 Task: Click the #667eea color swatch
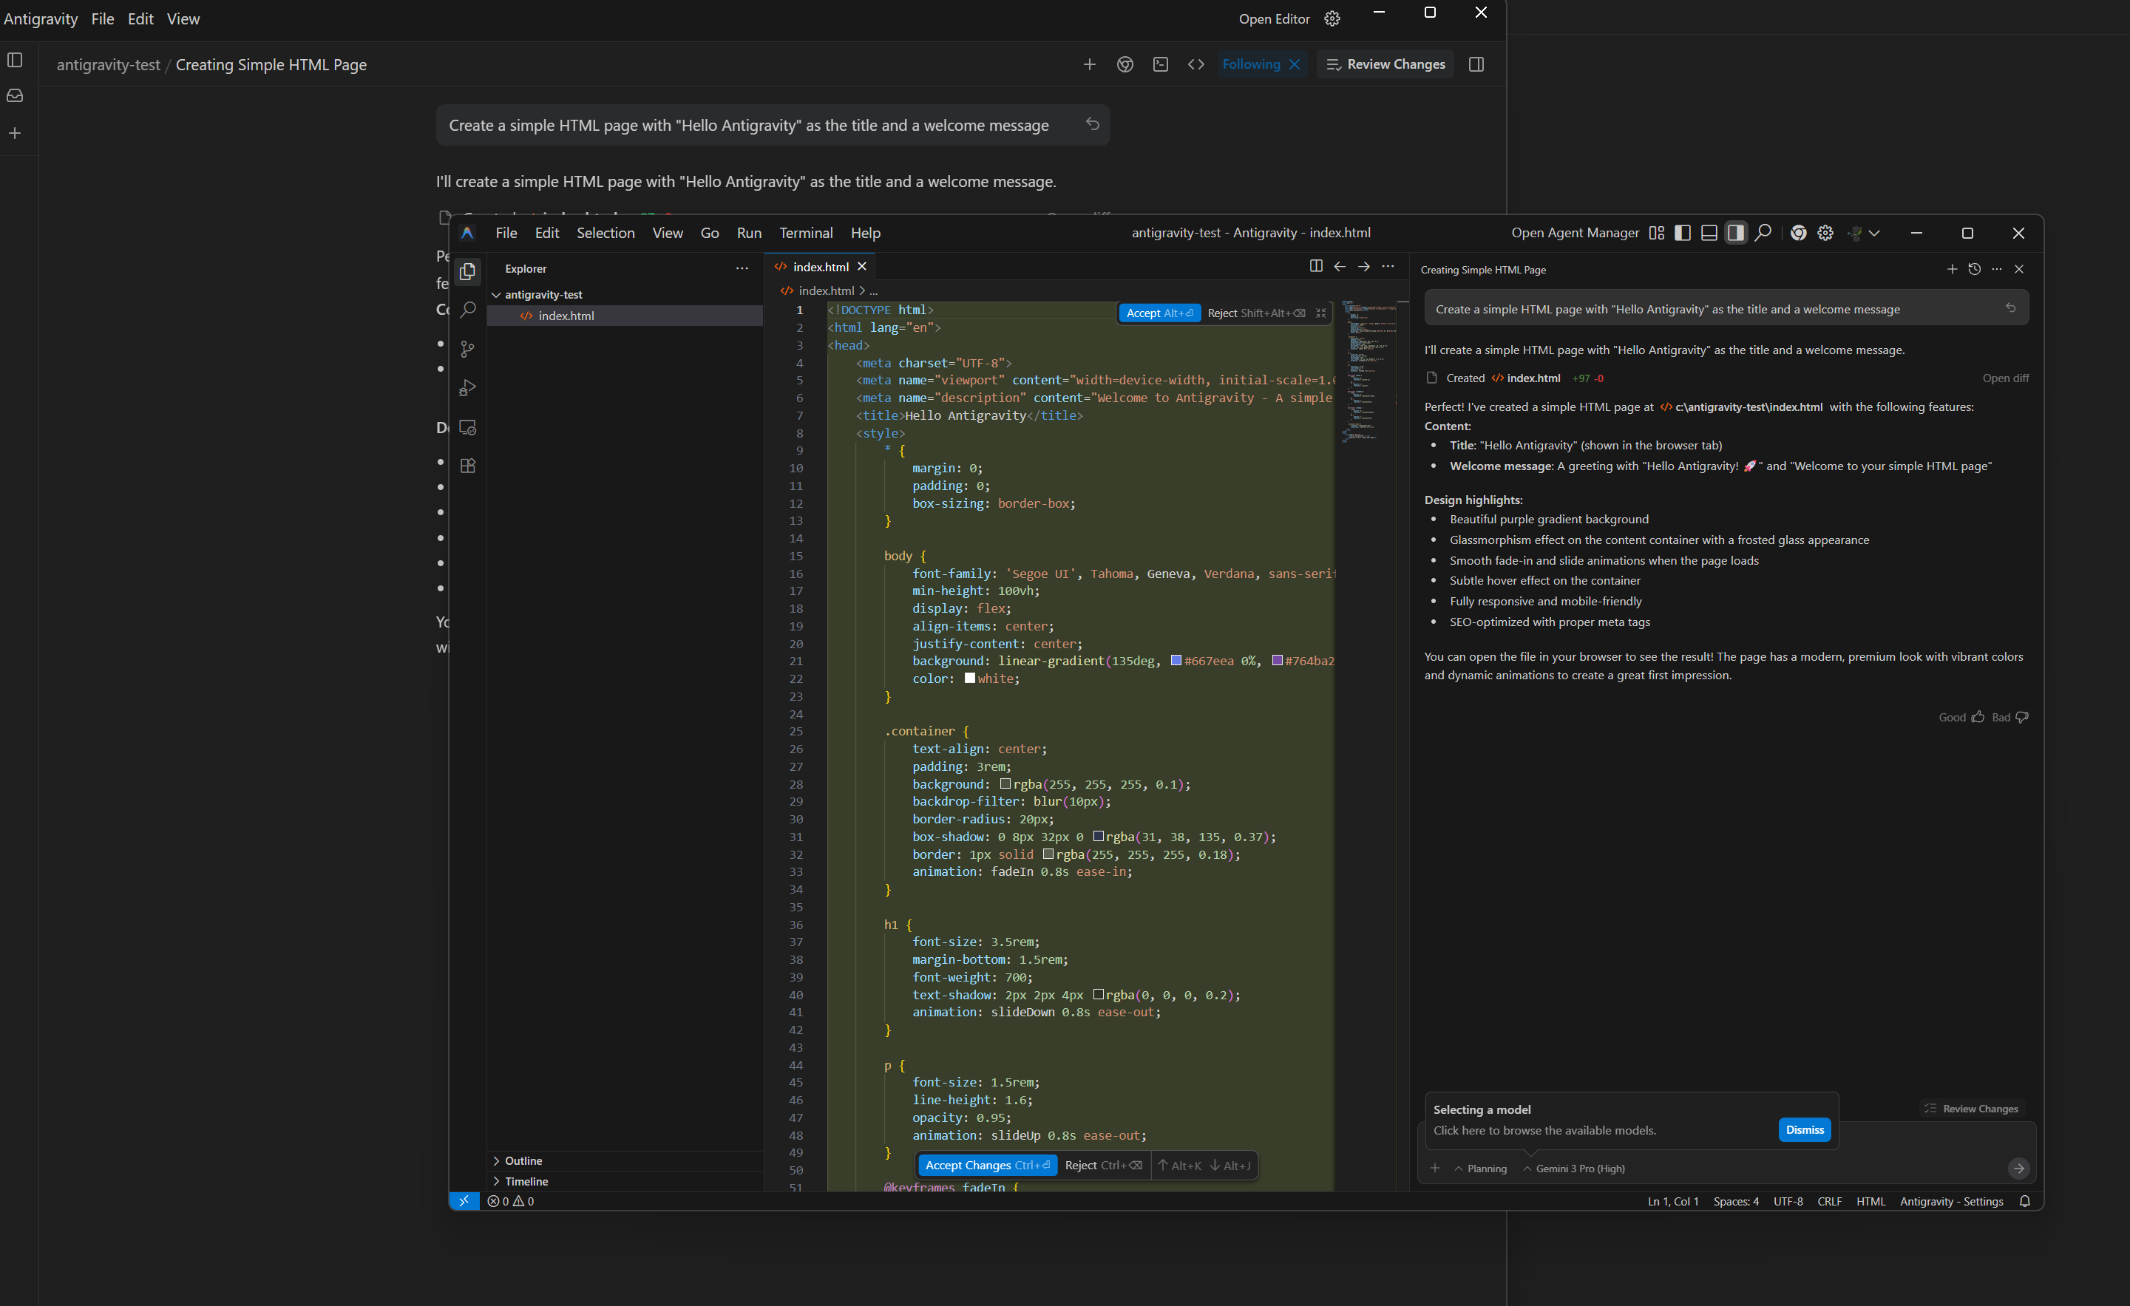(x=1176, y=660)
